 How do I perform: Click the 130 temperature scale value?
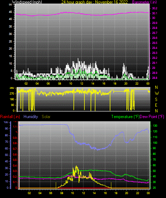(155, 126)
